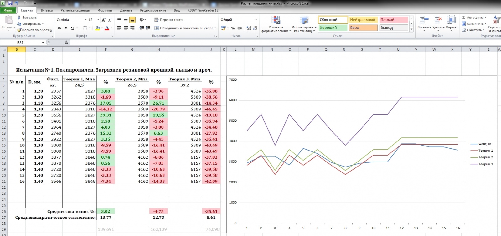
Task: Toggle align text right
Action: pos(132,28)
